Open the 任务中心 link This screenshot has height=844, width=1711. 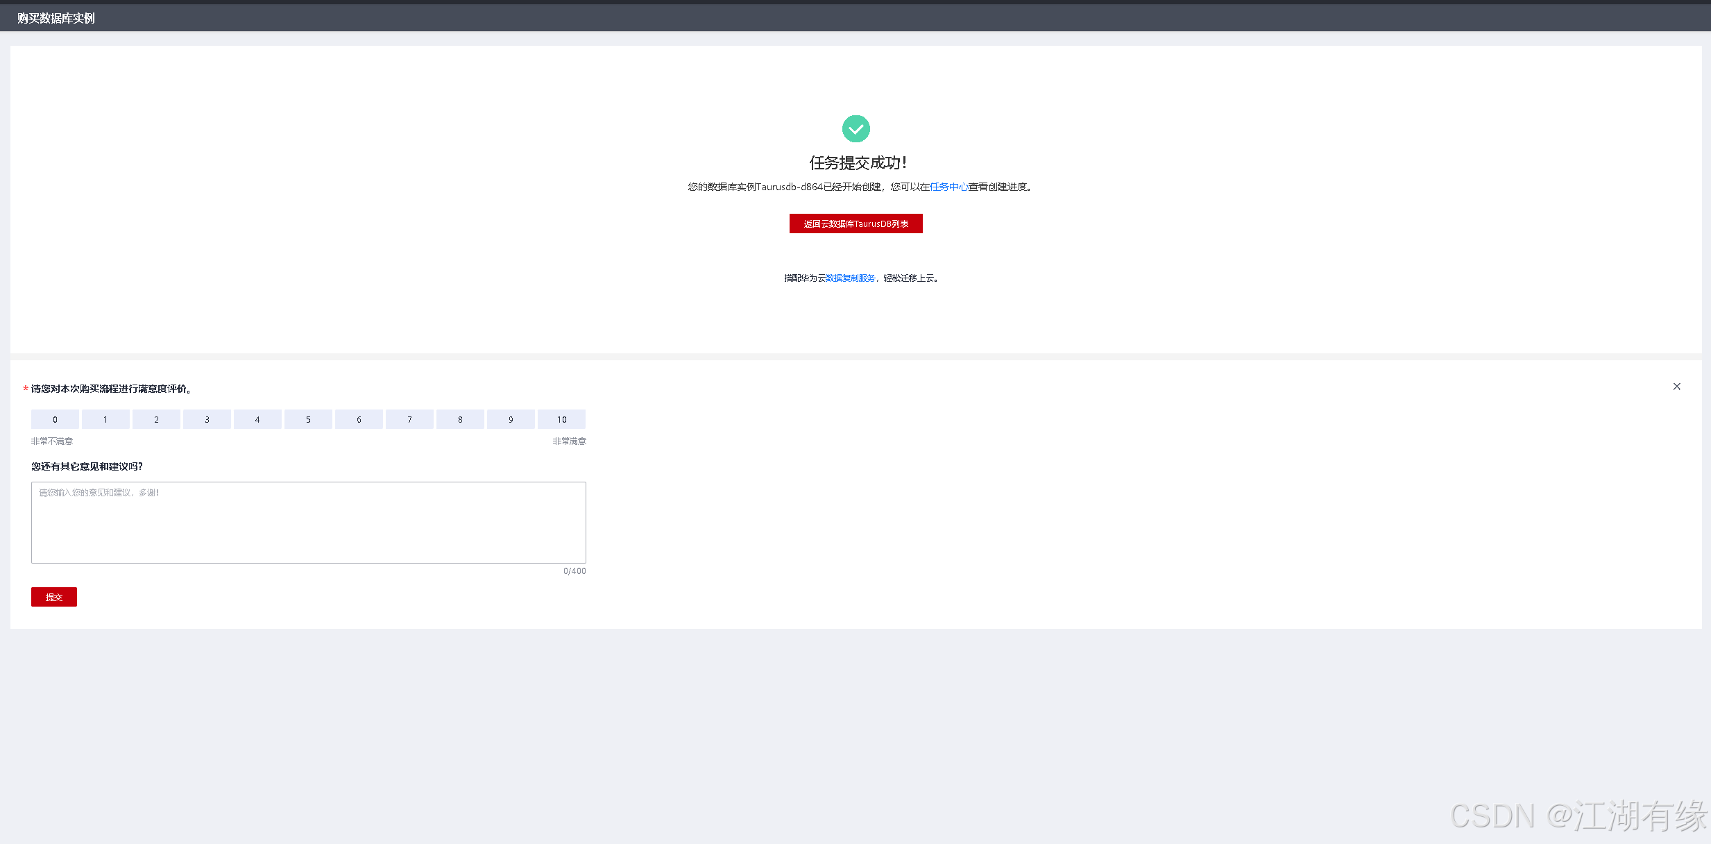click(948, 187)
